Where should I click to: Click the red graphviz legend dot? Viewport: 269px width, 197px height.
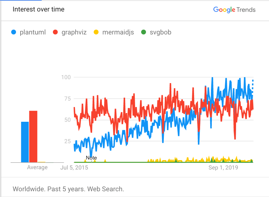click(x=55, y=32)
